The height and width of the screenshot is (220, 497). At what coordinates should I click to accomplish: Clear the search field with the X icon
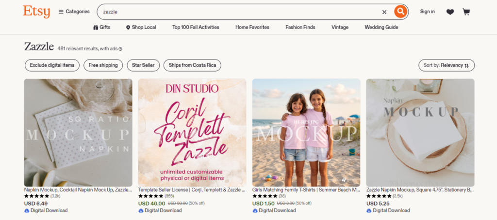click(x=384, y=12)
